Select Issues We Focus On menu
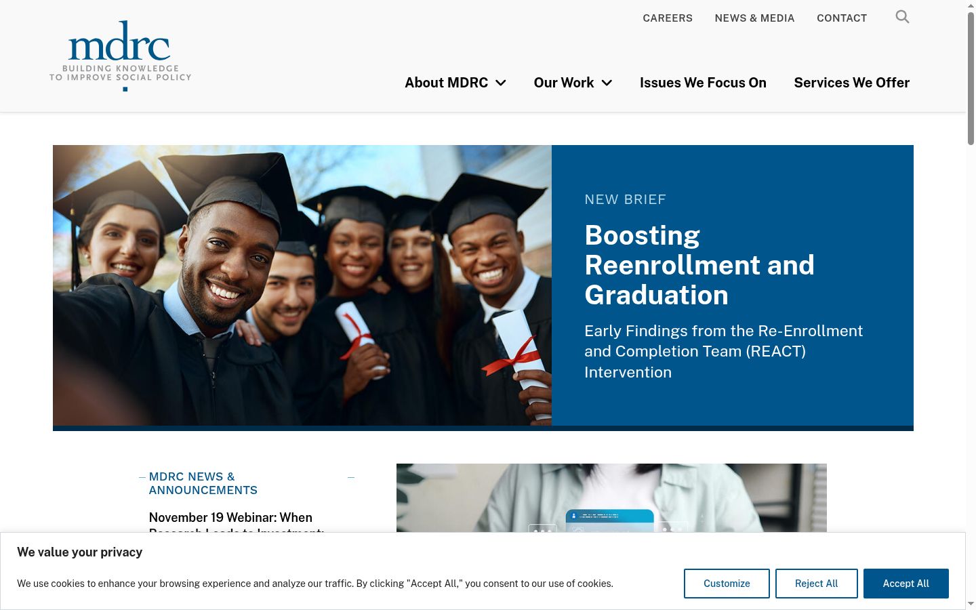Screen dimensions: 976x610 pos(703,83)
